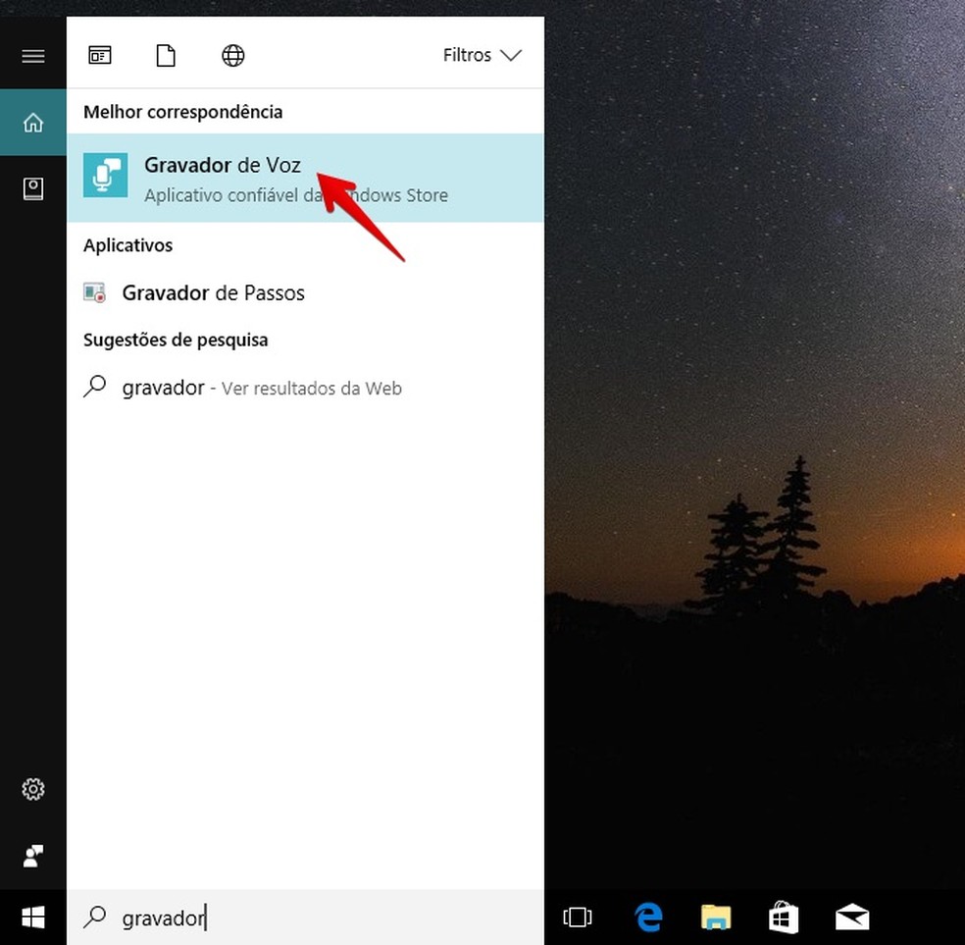The width and height of the screenshot is (965, 945).
Task: Select the Documents filter icon
Action: (x=165, y=55)
